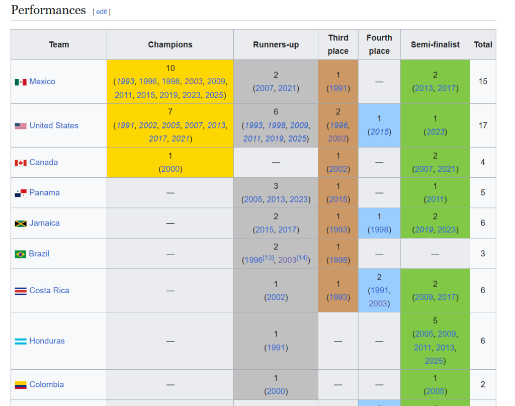Select 2025 in United States Runners-up cell
The height and width of the screenshot is (406, 515).
297,139
